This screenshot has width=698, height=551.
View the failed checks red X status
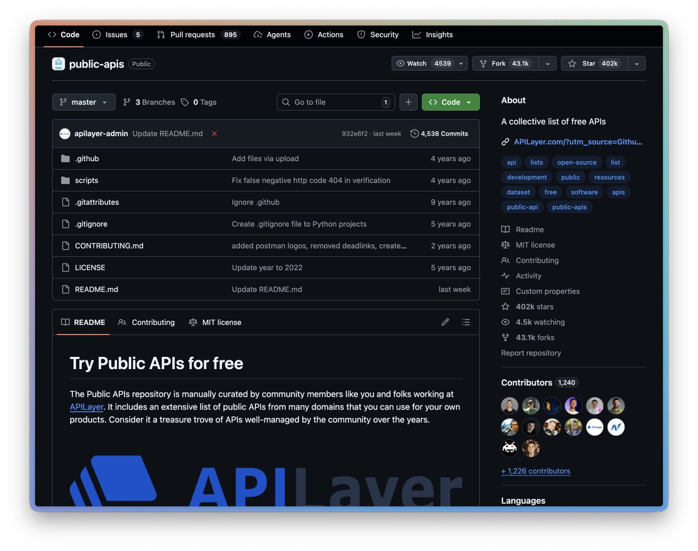coord(214,134)
